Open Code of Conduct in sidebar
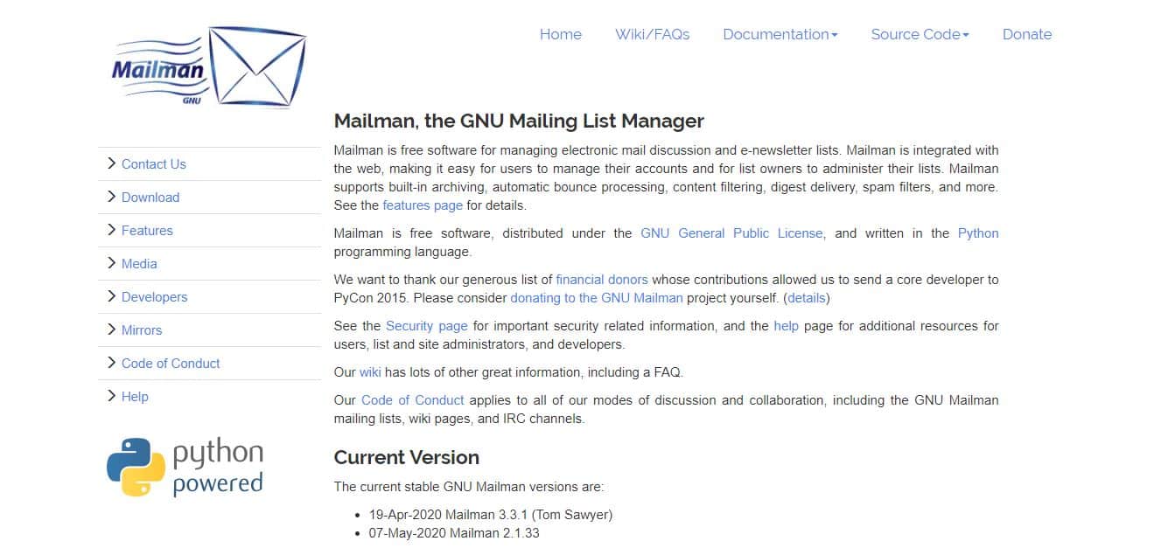The height and width of the screenshot is (555, 1168). pos(171,363)
